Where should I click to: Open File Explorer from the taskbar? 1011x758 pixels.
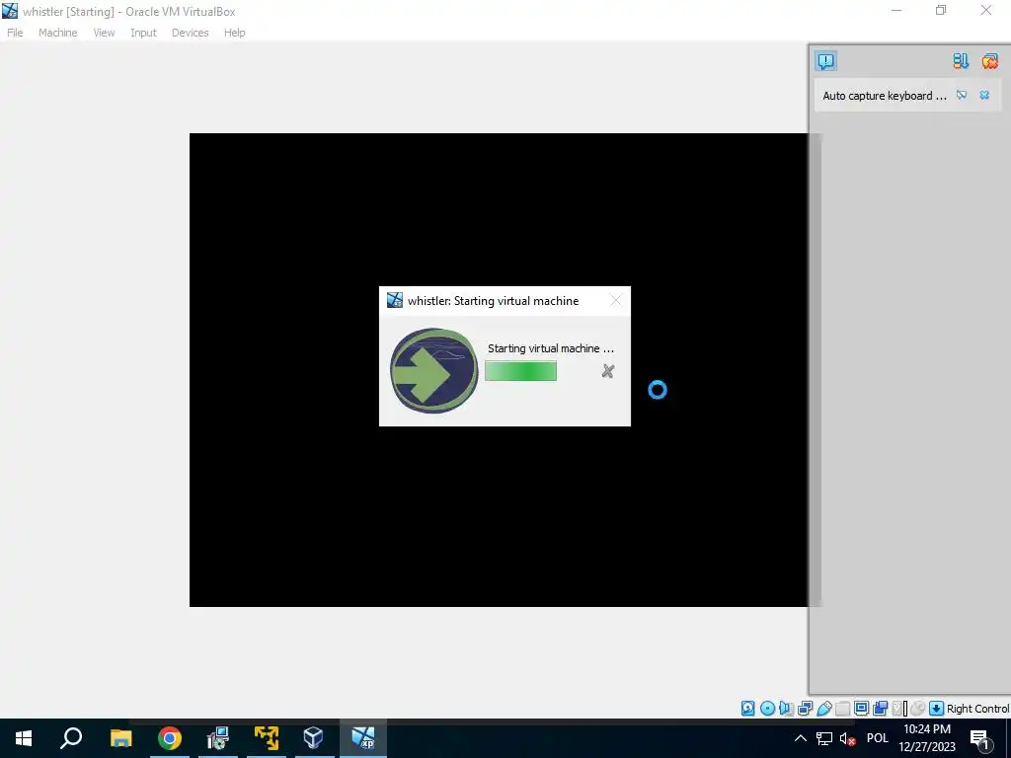coord(120,738)
